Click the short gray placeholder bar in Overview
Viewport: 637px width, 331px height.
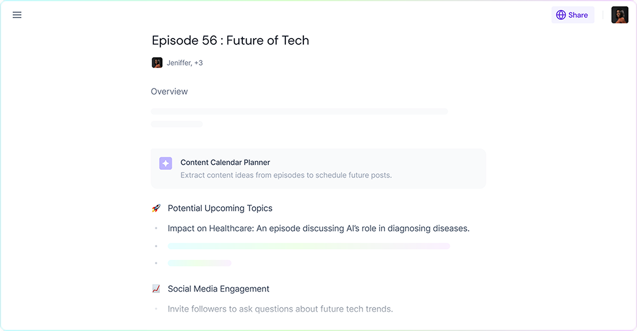(x=176, y=124)
